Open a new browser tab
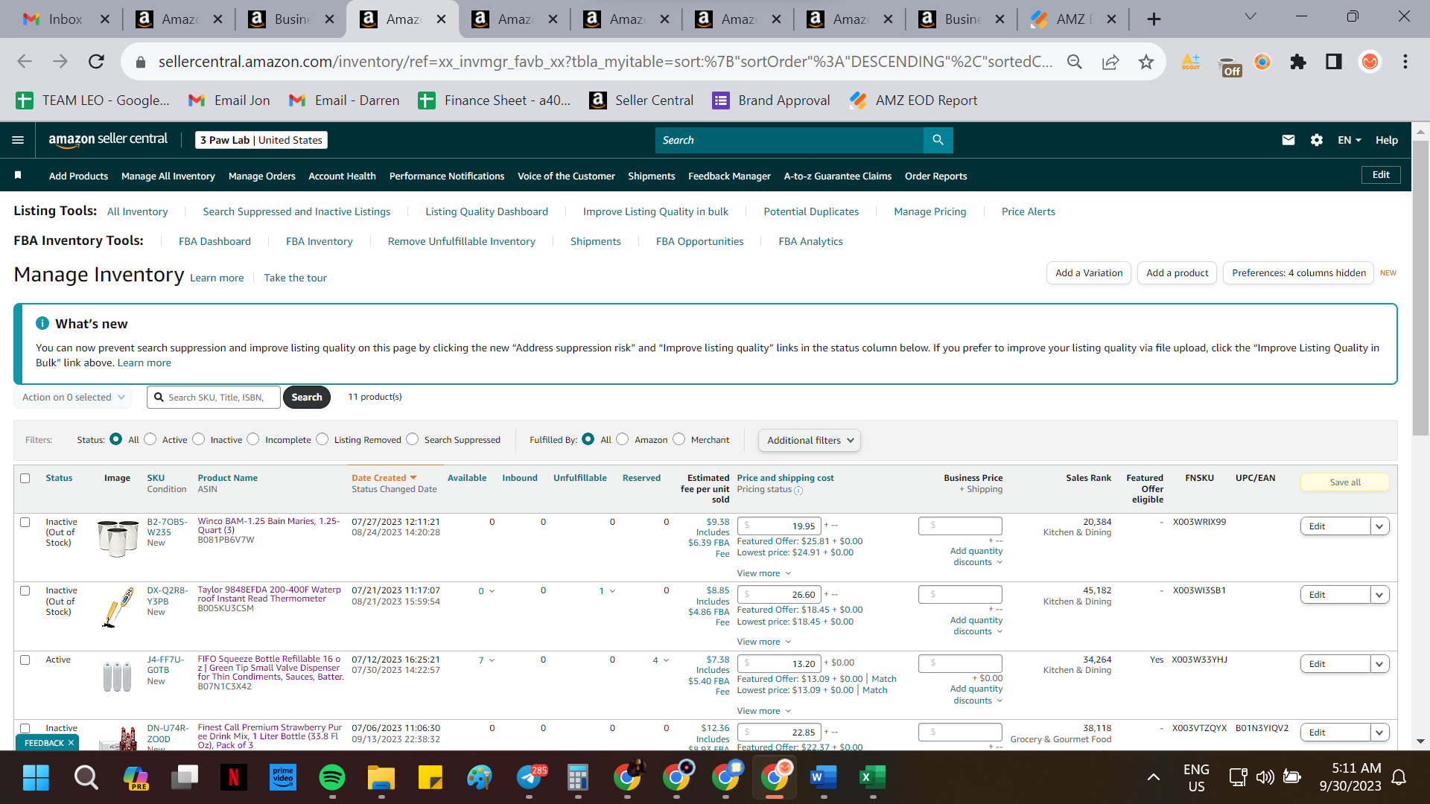The height and width of the screenshot is (804, 1430). 1154,19
